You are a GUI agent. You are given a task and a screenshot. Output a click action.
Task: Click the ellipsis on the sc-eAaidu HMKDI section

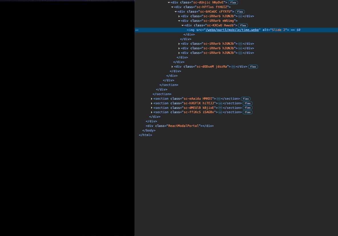pyautogui.click(x=218, y=99)
